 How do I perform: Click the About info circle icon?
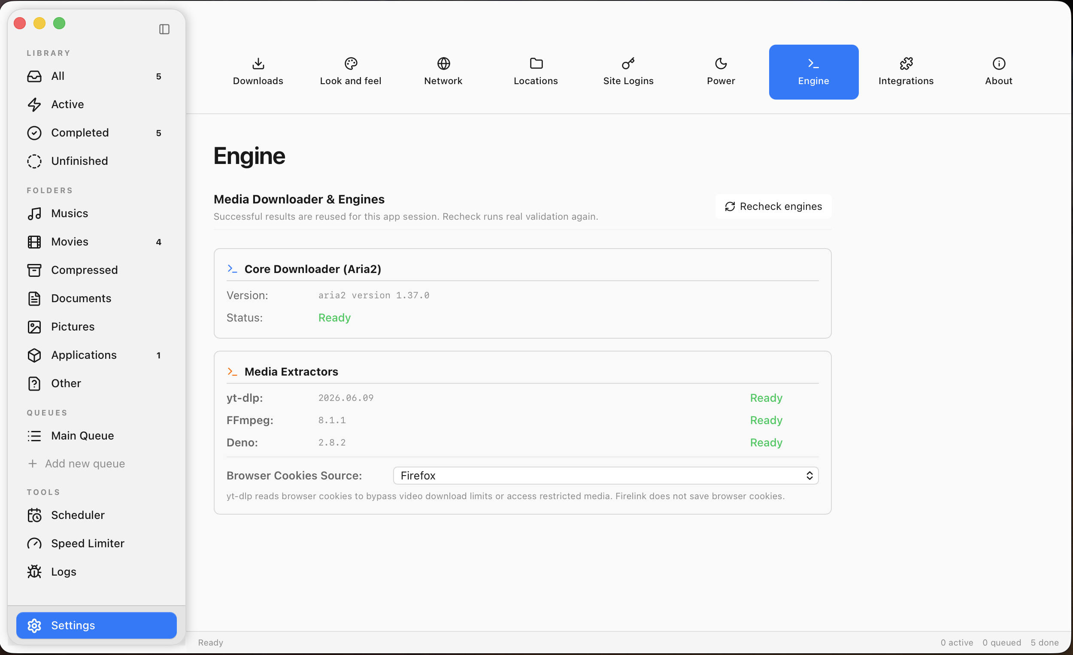[x=999, y=64]
